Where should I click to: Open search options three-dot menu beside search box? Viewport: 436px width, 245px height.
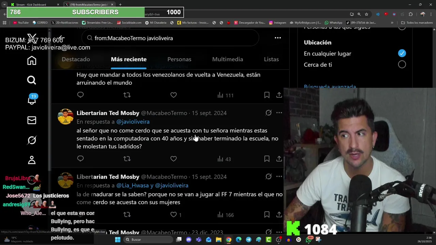[x=278, y=38]
